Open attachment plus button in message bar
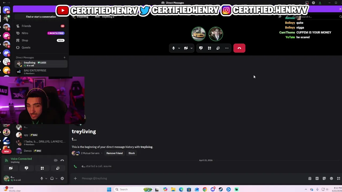Screen dimensions: 342x192 (75, 178)
